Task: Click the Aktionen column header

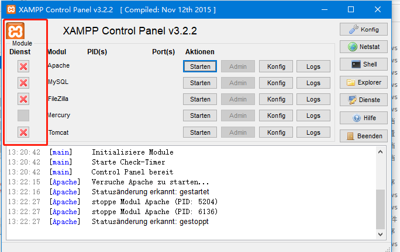Action: [x=200, y=52]
